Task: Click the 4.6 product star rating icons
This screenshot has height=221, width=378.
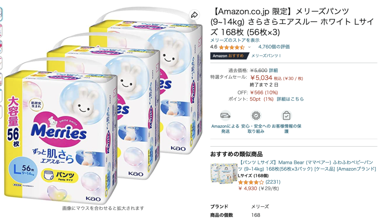Action: tap(232, 47)
